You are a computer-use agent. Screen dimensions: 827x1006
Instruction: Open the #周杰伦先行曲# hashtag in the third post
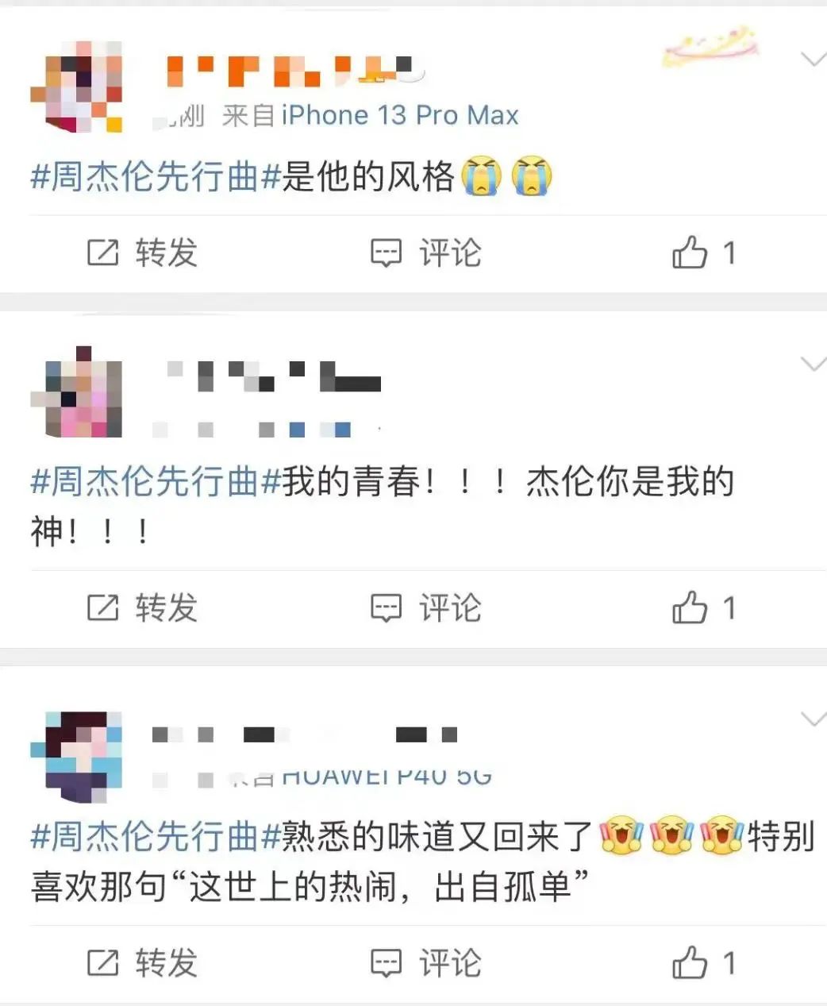(156, 836)
